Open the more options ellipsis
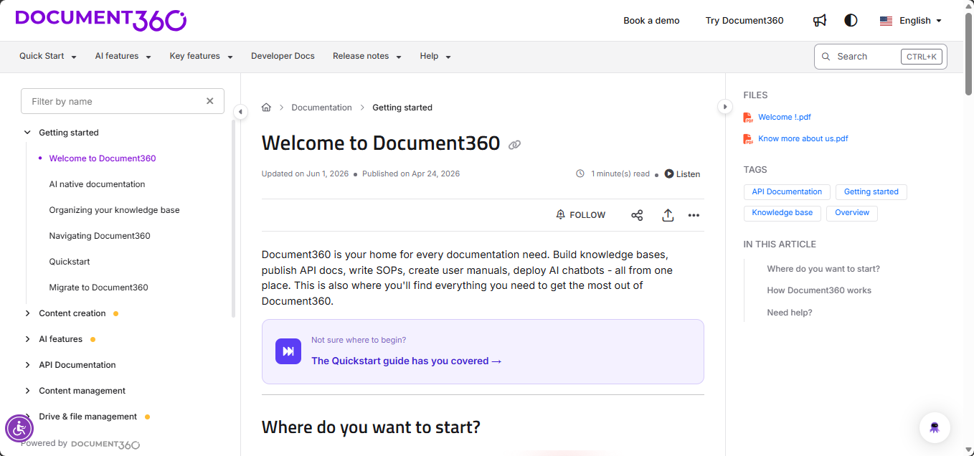This screenshot has height=456, width=974. pyautogui.click(x=694, y=215)
